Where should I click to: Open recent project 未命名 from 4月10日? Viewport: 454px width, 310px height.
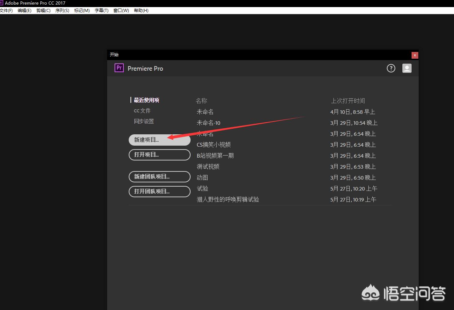coord(205,112)
